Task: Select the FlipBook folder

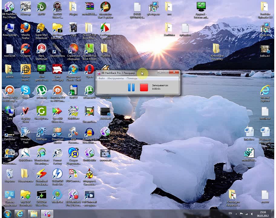Action: coord(105,51)
